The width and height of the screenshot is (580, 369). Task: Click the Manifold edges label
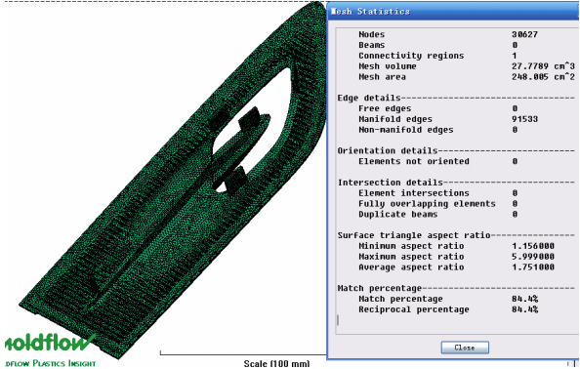point(395,119)
